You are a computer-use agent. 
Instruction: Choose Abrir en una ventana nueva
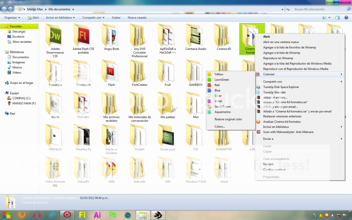click(x=281, y=42)
